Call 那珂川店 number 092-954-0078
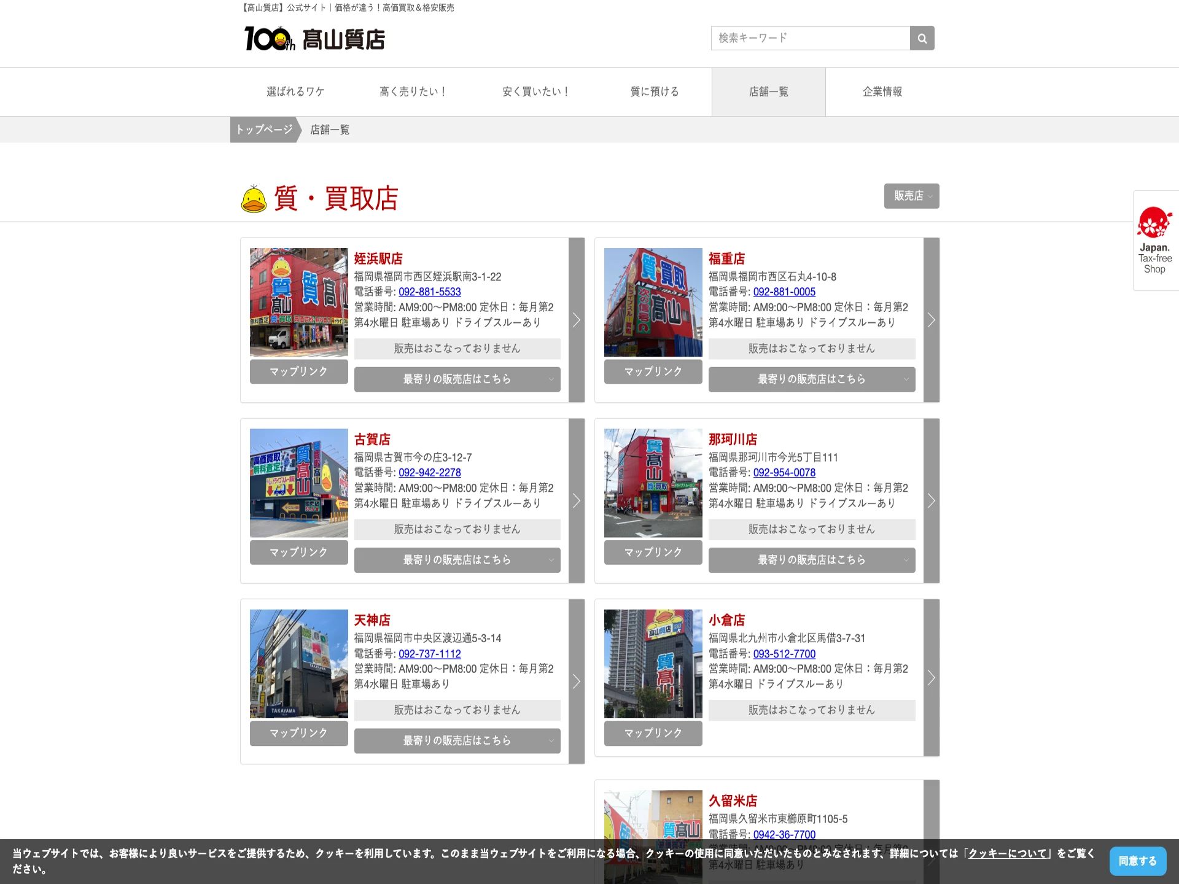 (784, 473)
